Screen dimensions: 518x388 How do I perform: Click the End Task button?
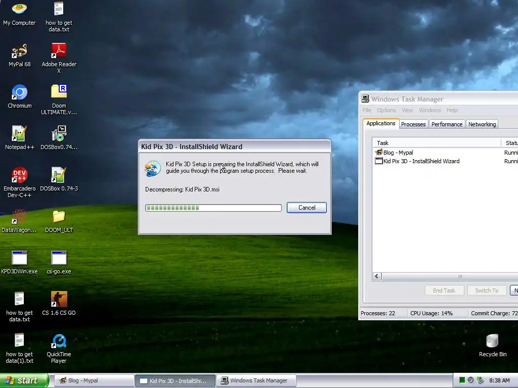coord(444,290)
